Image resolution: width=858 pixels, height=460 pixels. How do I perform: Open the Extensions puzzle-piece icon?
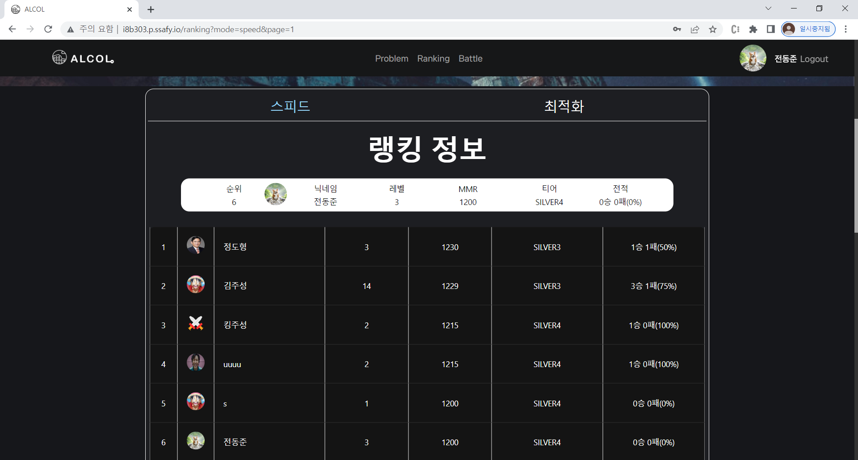[x=753, y=29]
